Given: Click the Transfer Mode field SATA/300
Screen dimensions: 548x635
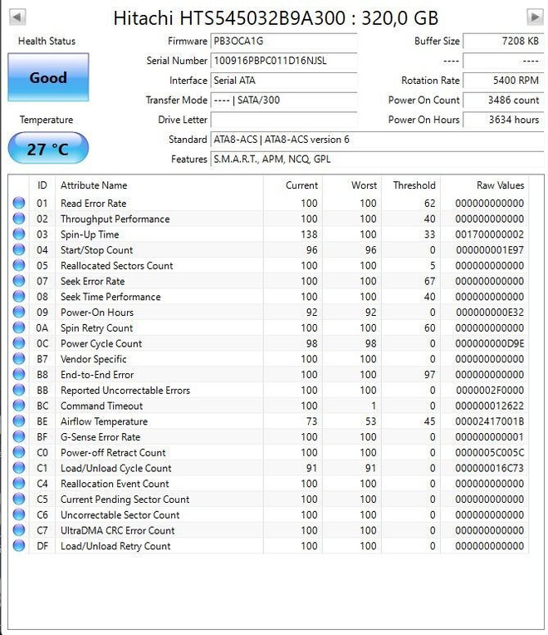Looking at the screenshot, I should pyautogui.click(x=283, y=100).
